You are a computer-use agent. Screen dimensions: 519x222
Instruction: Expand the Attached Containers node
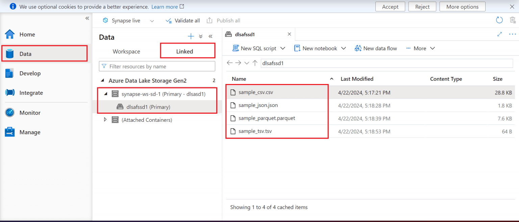coord(105,120)
